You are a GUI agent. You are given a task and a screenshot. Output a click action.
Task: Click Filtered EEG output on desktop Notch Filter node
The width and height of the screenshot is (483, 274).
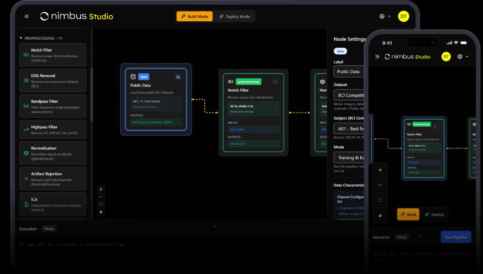tap(253, 144)
